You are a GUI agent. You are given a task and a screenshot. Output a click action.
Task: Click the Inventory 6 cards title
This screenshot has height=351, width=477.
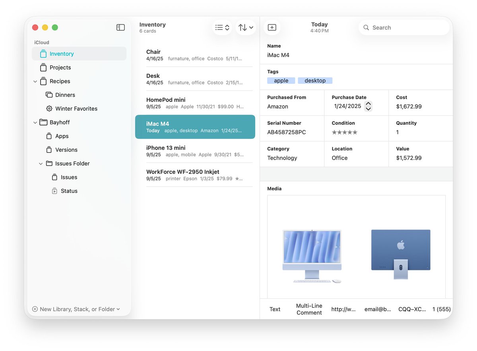pyautogui.click(x=152, y=27)
